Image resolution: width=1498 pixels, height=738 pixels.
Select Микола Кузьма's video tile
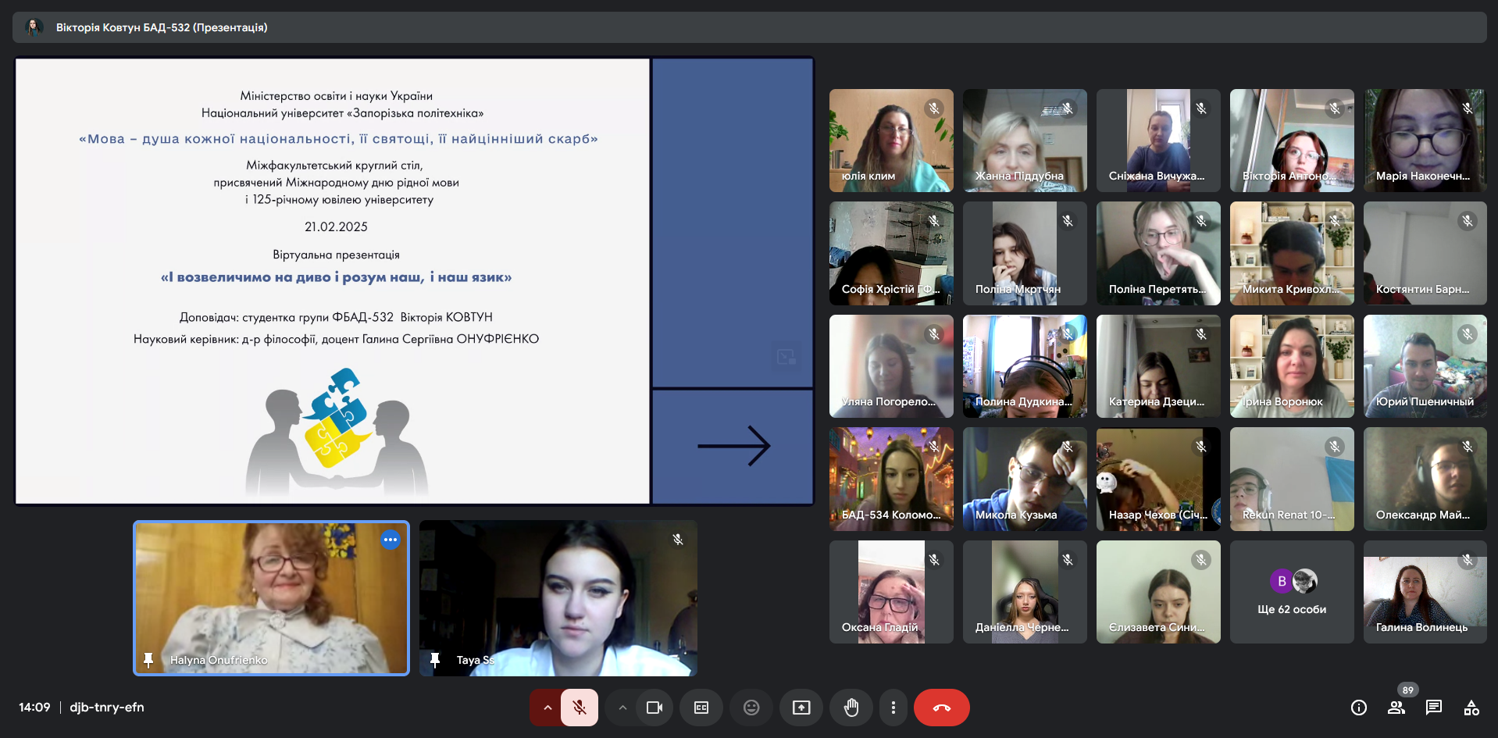[1025, 479]
